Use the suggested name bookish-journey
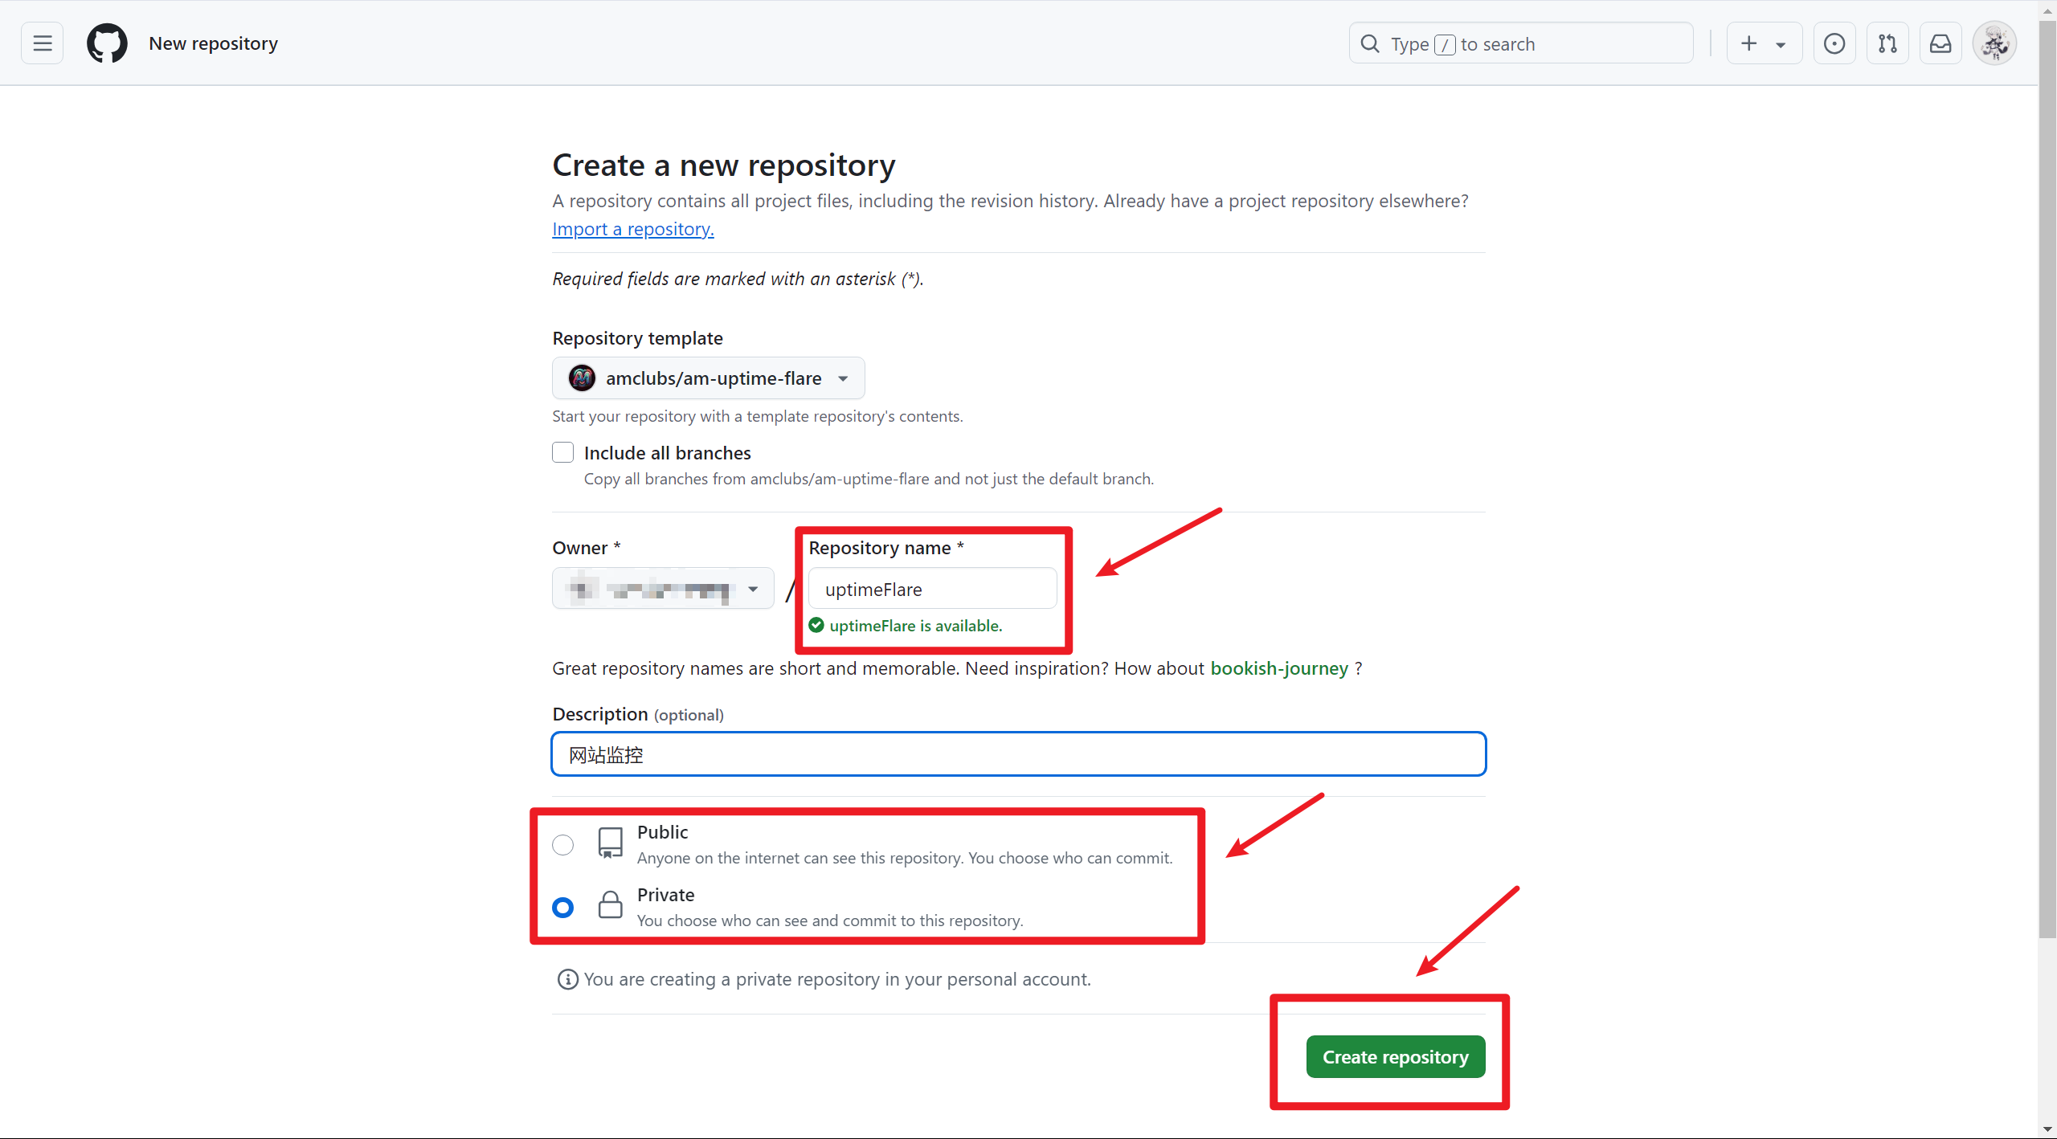This screenshot has width=2057, height=1139. click(x=1279, y=668)
